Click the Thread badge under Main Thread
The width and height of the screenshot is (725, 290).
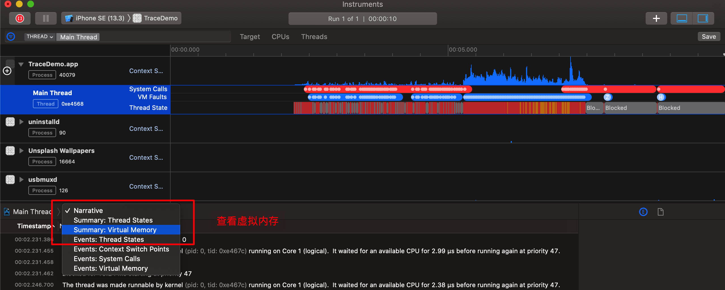pos(46,104)
